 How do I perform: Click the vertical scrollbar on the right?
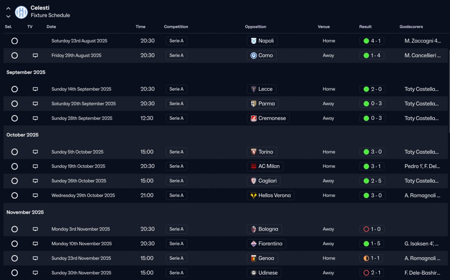coord(449,91)
